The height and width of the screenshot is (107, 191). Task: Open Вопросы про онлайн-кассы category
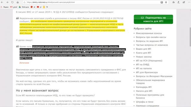click(x=151, y=37)
